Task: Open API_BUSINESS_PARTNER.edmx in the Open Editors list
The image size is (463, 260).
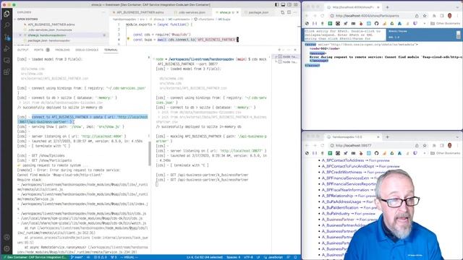Action: coord(51,25)
